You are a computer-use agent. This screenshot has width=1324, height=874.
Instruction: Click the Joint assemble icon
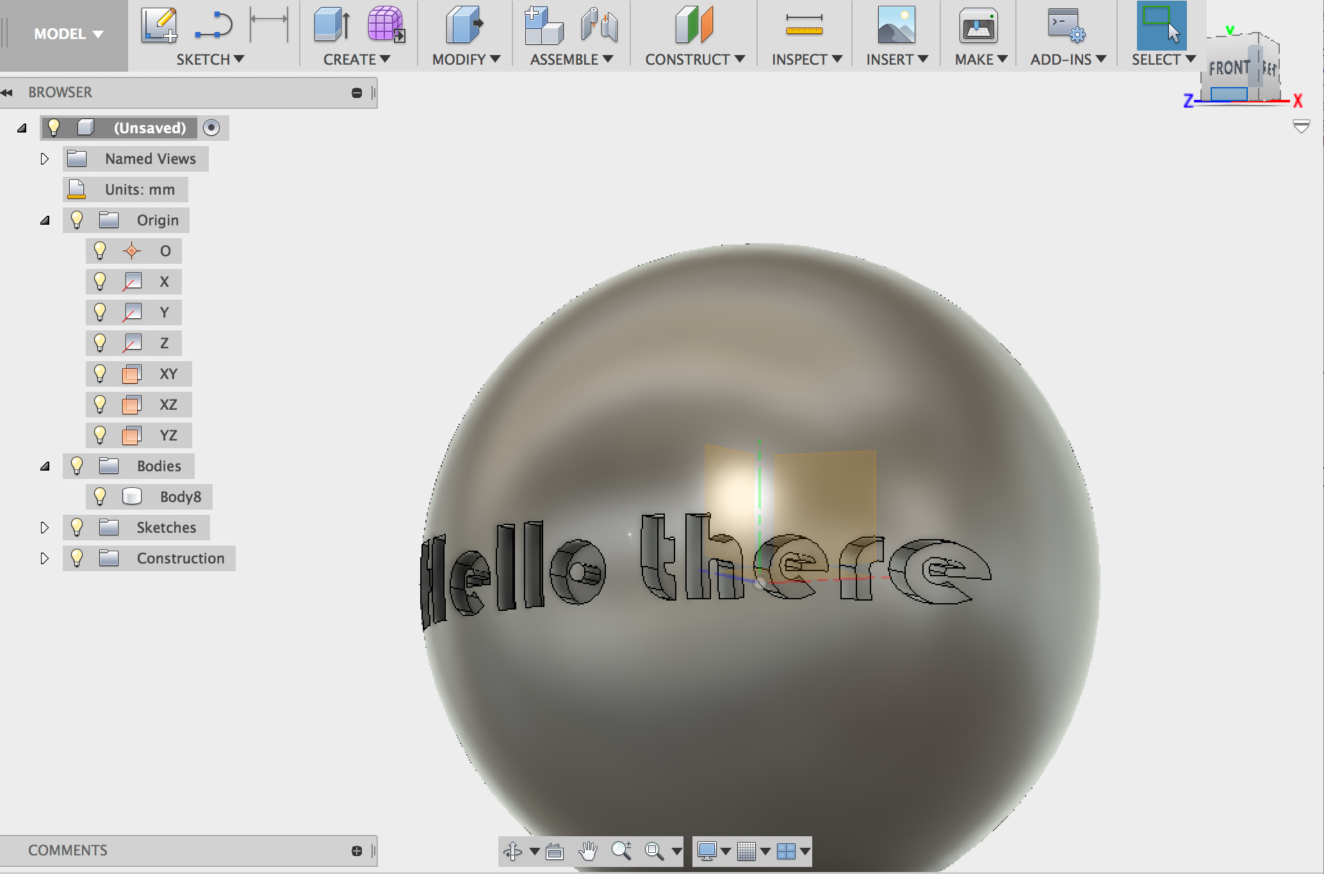(600, 26)
